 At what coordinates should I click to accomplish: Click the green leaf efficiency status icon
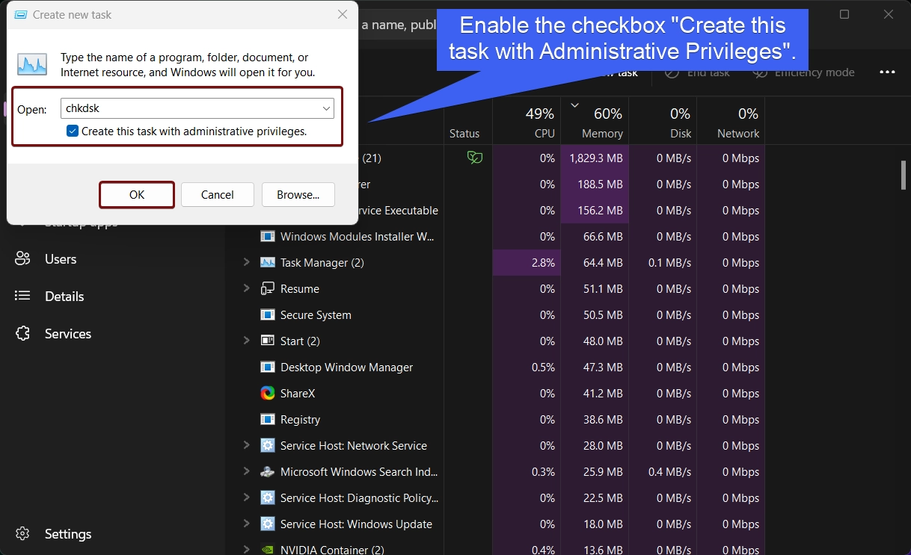(474, 158)
